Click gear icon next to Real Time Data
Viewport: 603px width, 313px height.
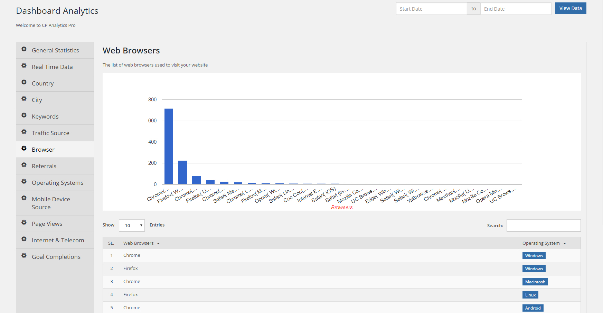point(24,66)
